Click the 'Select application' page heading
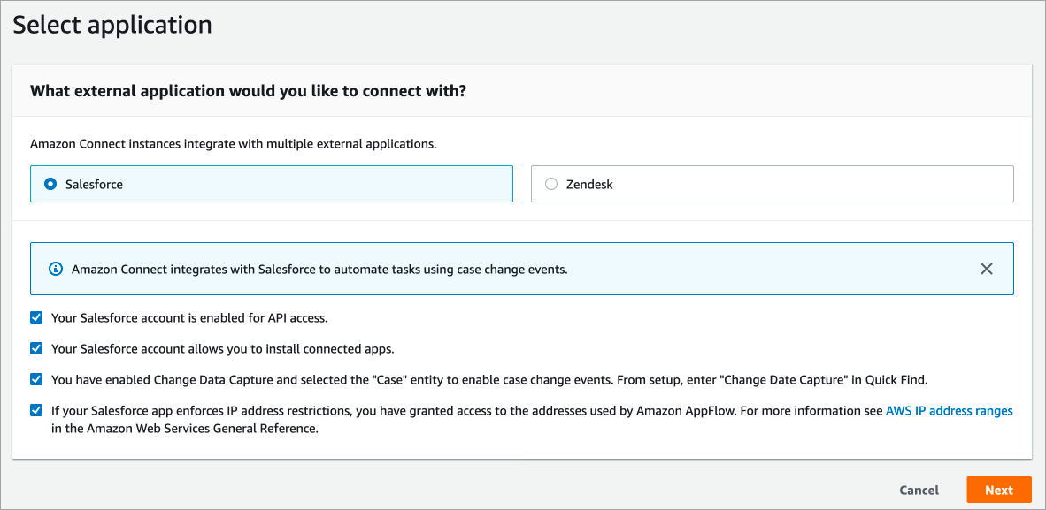Viewport: 1046px width, 510px height. [x=112, y=25]
